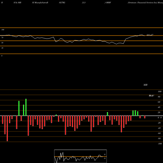Screen dimensions: 163x163
Task: Click the 'SI & MR' header label
Action: click(x=17, y=3)
